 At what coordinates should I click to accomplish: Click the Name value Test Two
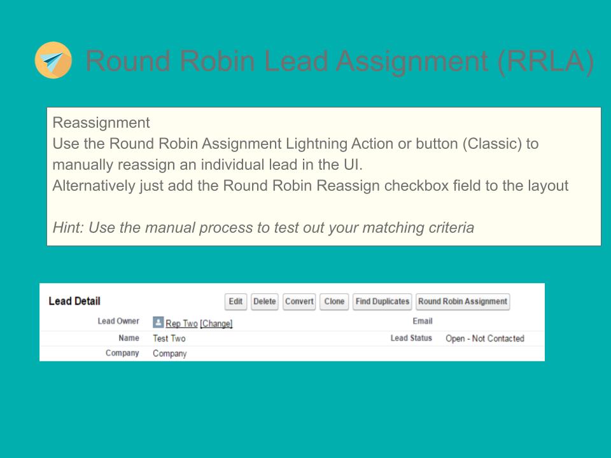pyautogui.click(x=169, y=338)
